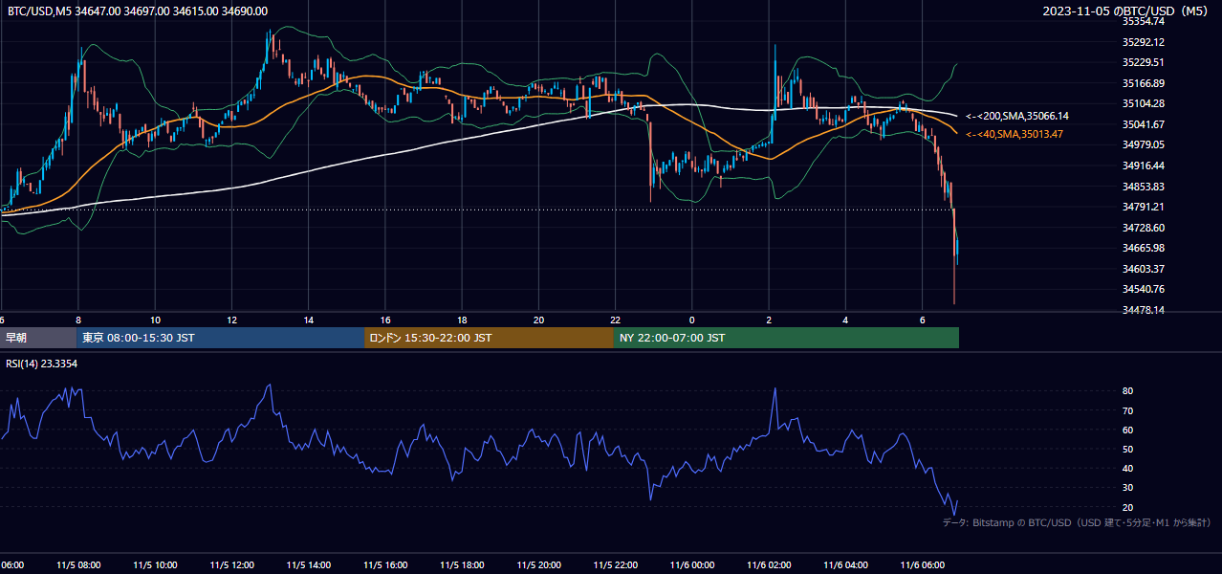
Task: Click the 200 SMA 35066.14 label
Action: click(1017, 116)
